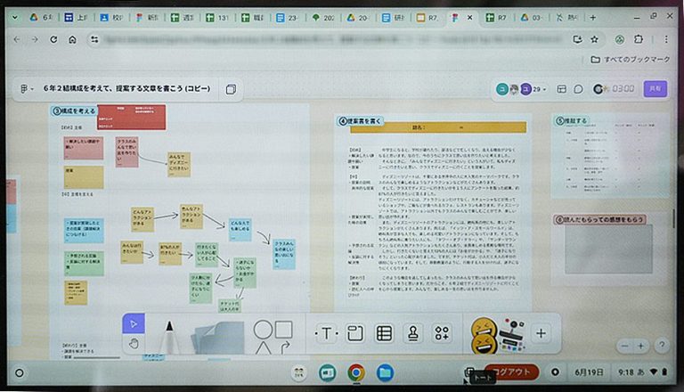Viewport: 684px width, 392px height.
Task: Click the purple 共有 share button
Action: [655, 89]
